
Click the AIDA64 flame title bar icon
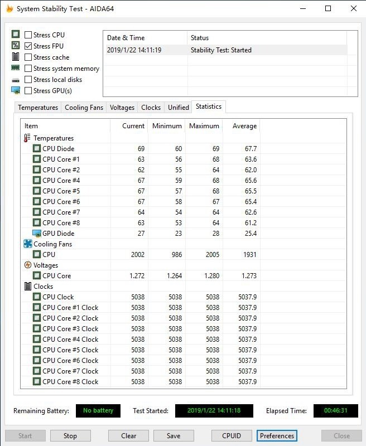point(9,8)
